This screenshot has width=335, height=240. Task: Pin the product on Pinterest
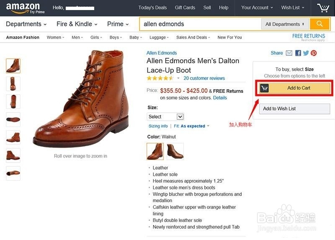click(x=314, y=53)
